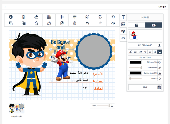Click the zoom-in magnifier icon
Image resolution: width=170 pixels, height=124 pixels.
[x=112, y=106]
